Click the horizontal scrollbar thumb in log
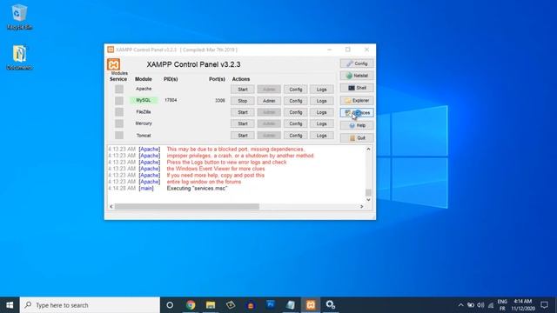 pyautogui.click(x=187, y=206)
